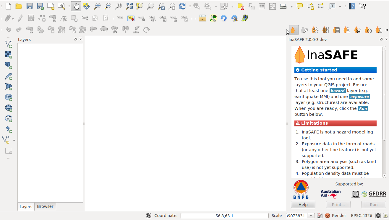Screen dimensions: 389x220
Task: Open InaSAFE minimum needs person icon
Action: coord(347,30)
